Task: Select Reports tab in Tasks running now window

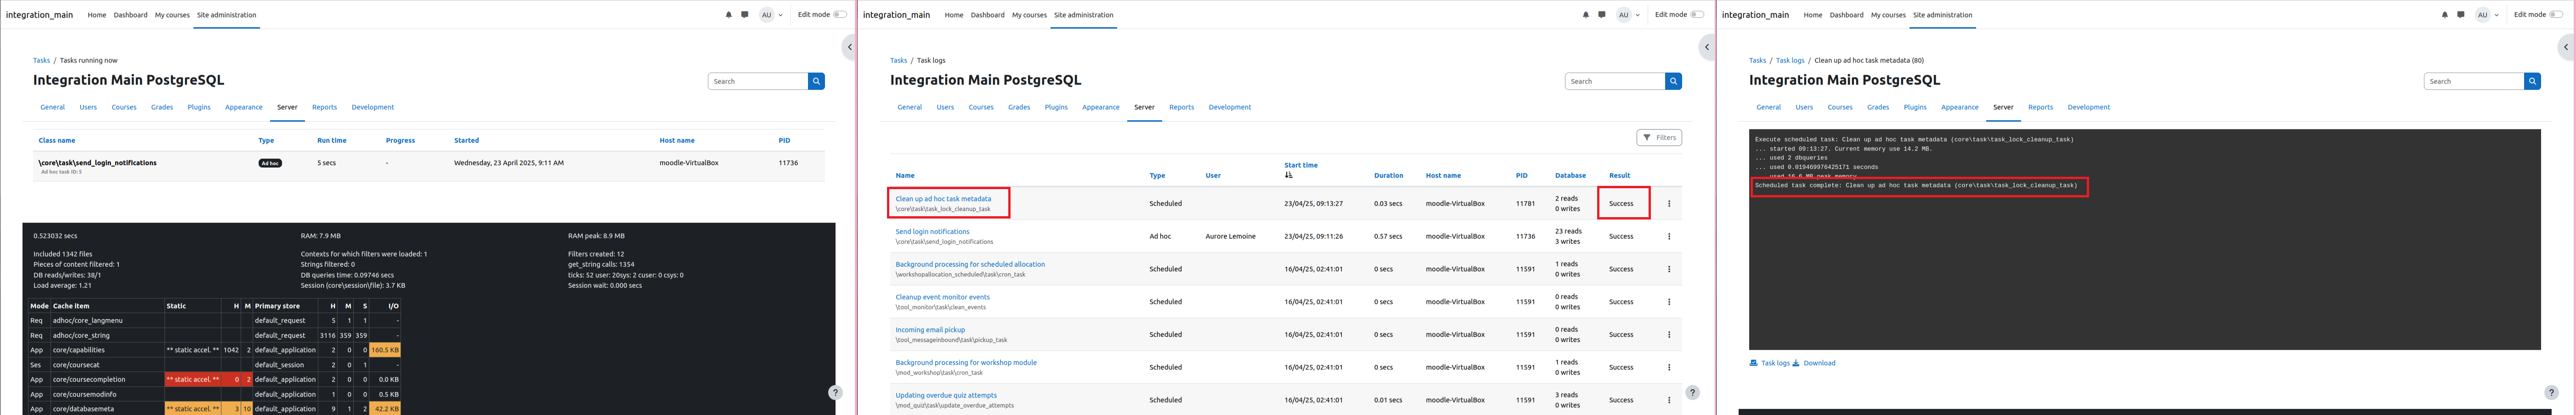Action: (324, 107)
